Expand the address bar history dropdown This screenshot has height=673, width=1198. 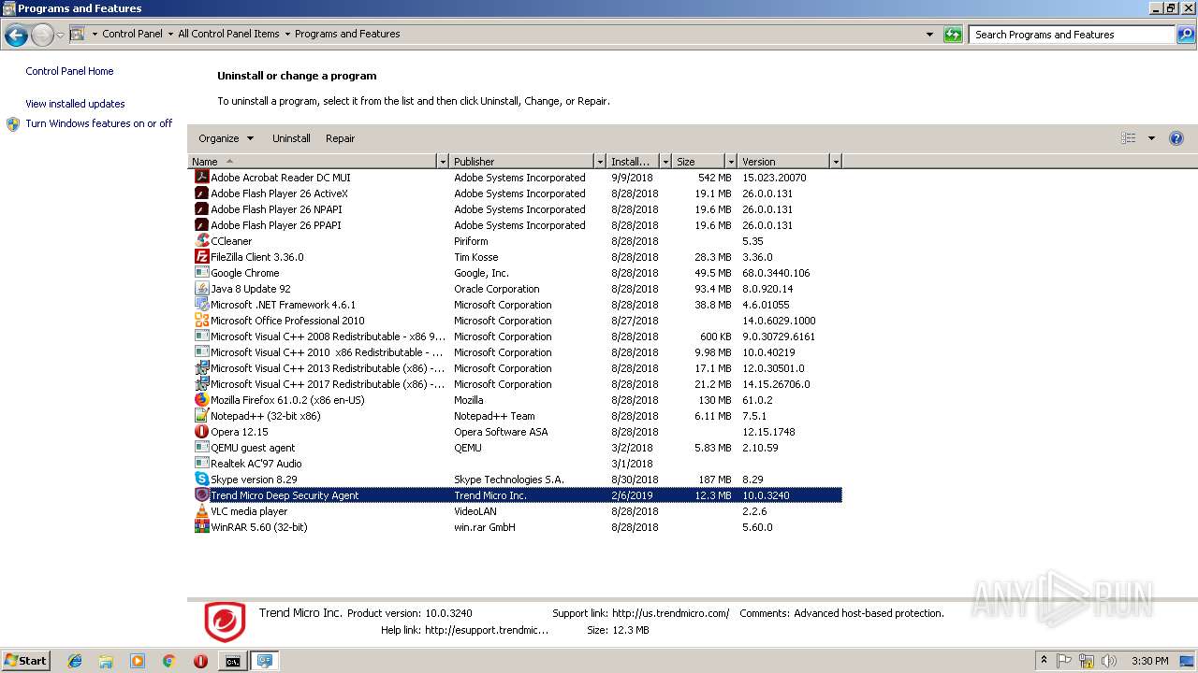(929, 35)
